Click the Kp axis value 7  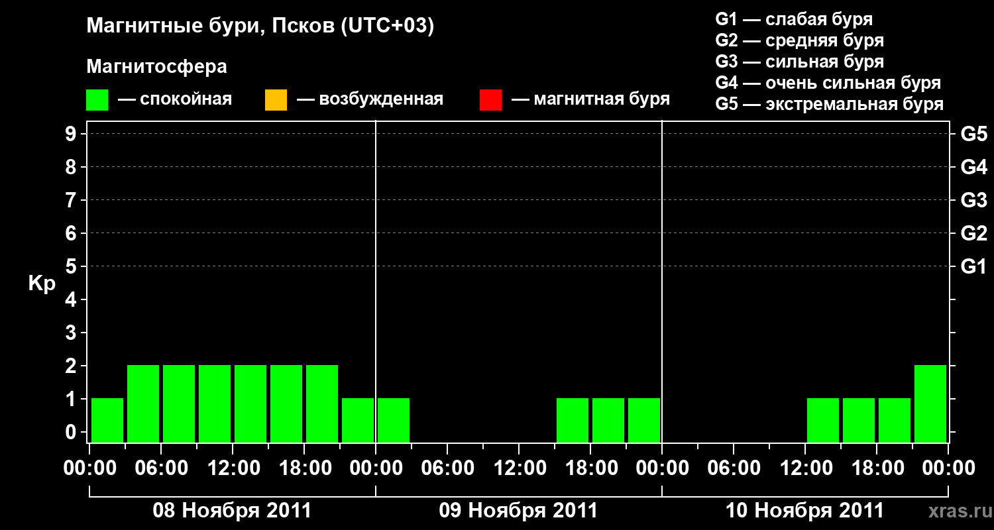pyautogui.click(x=72, y=201)
